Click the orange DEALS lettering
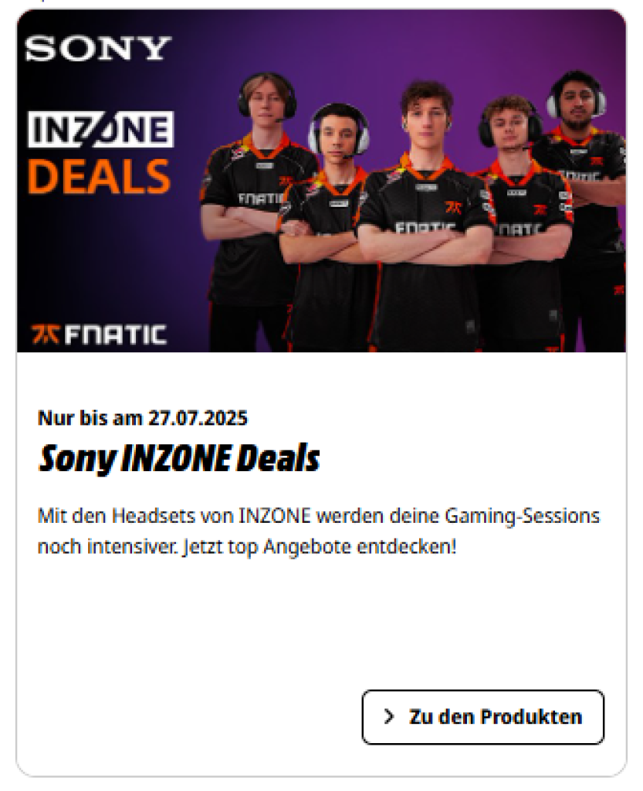 click(x=100, y=177)
